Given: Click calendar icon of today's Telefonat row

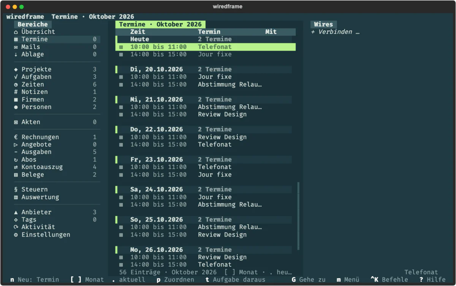Looking at the screenshot, I should (121, 47).
